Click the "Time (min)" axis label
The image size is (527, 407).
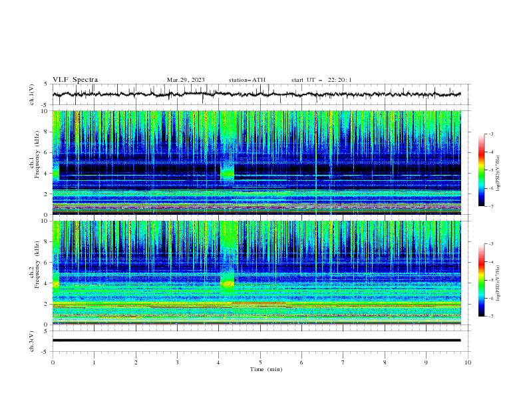point(266,369)
